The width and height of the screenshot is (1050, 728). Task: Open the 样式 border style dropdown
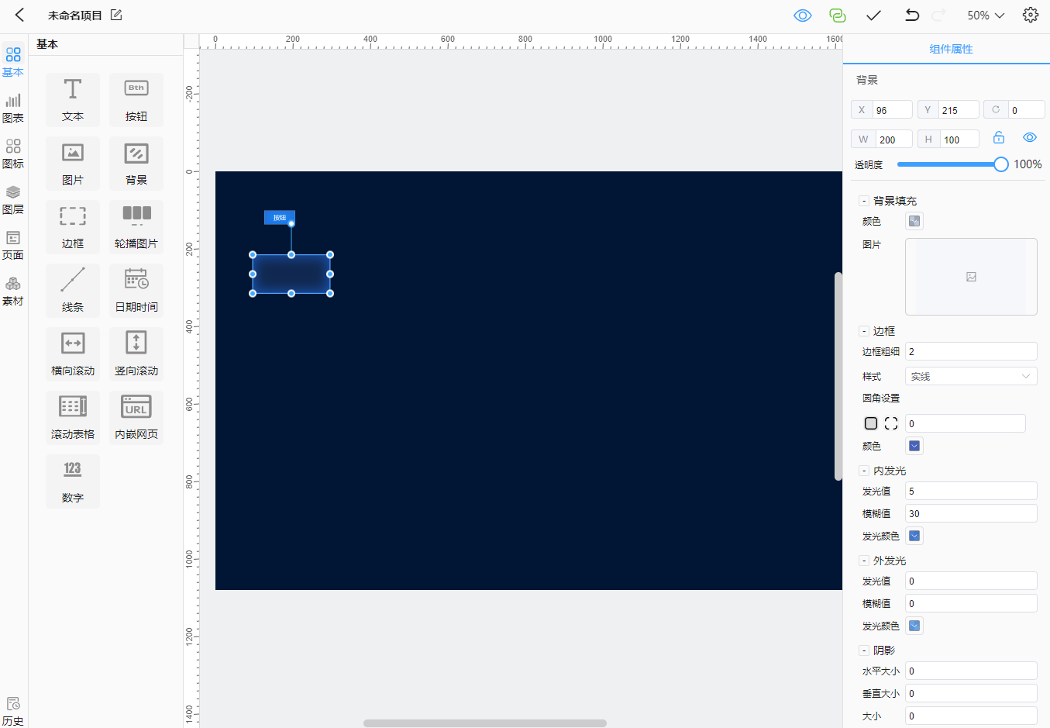coord(970,377)
